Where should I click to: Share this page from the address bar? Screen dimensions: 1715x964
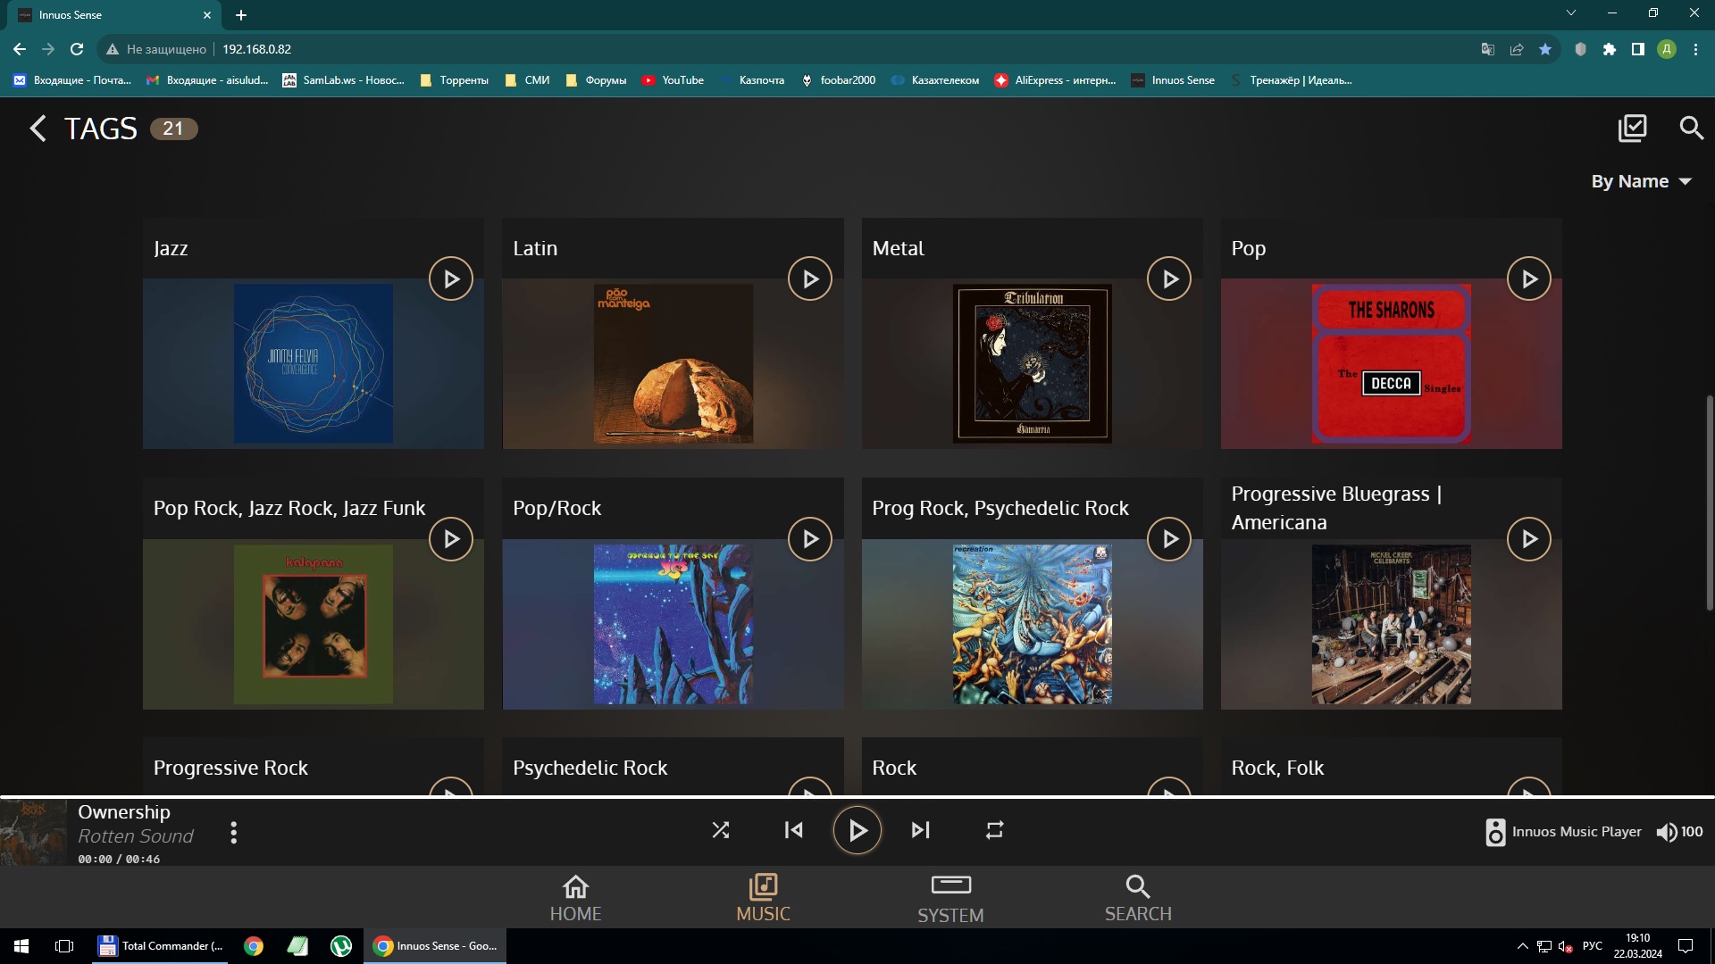point(1517,49)
